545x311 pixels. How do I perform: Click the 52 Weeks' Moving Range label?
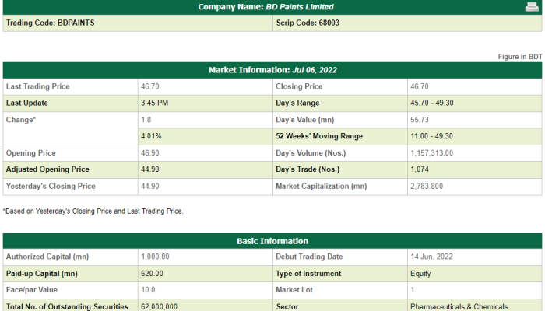[319, 136]
